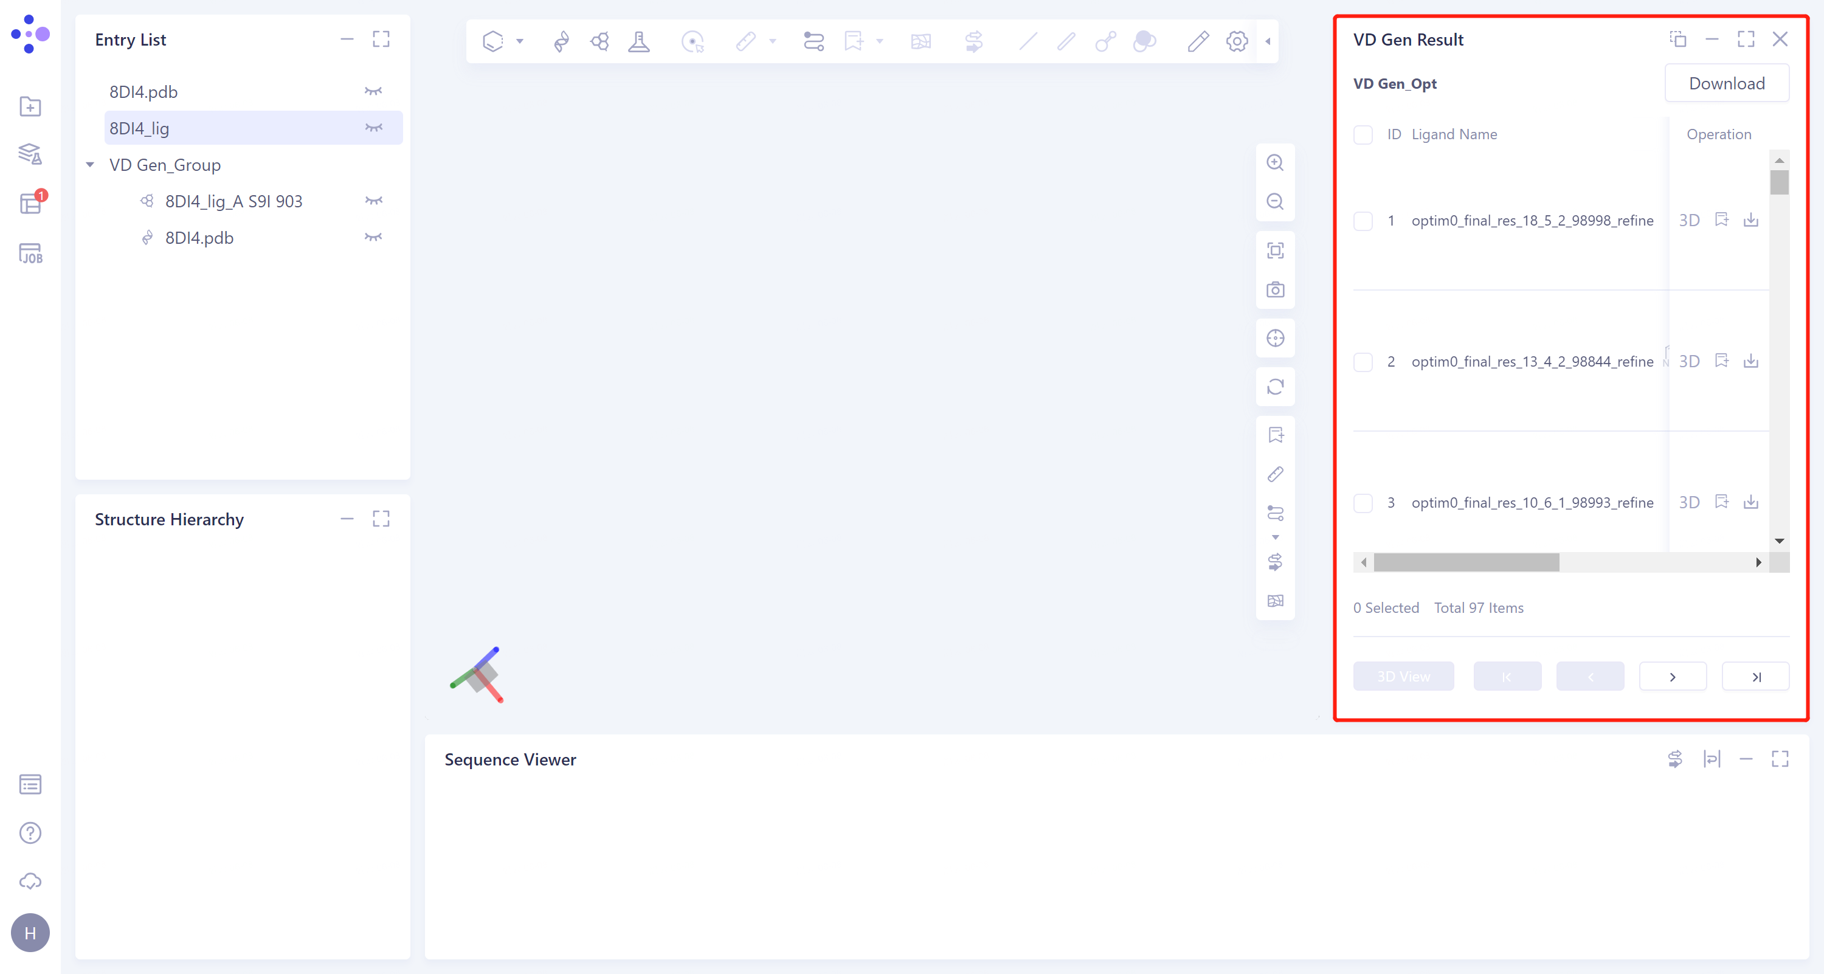Click the center target crosshair icon
Screen dimensions: 1824x974
[x=1274, y=339]
